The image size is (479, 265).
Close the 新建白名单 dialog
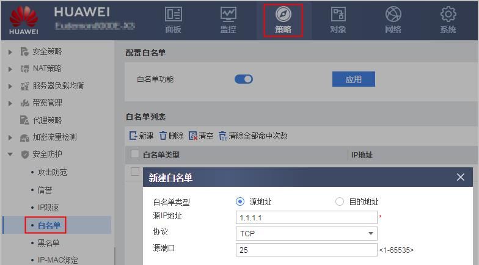461,177
